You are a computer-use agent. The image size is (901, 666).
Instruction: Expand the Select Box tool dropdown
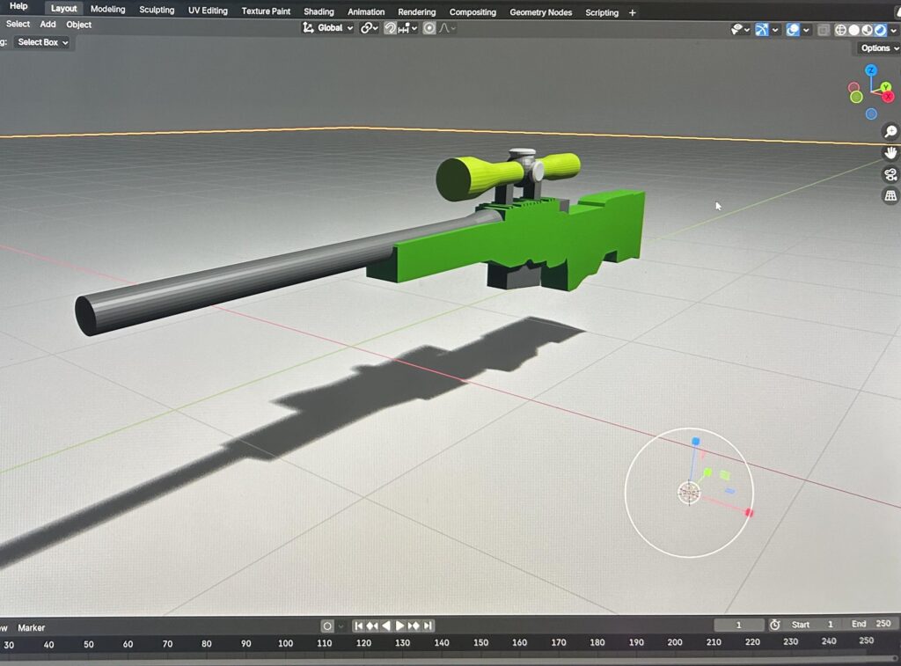(x=40, y=41)
